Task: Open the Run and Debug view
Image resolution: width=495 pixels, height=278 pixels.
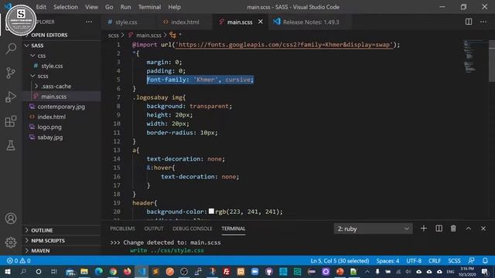Action: 11,97
